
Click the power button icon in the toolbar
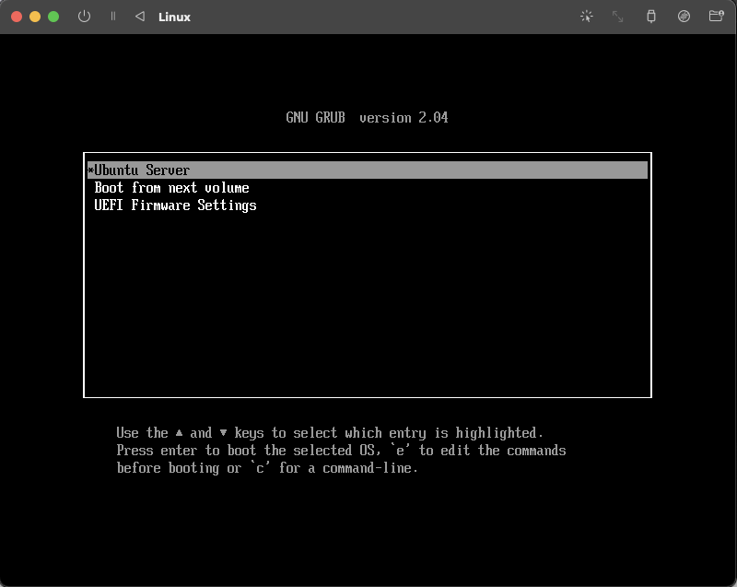(84, 17)
